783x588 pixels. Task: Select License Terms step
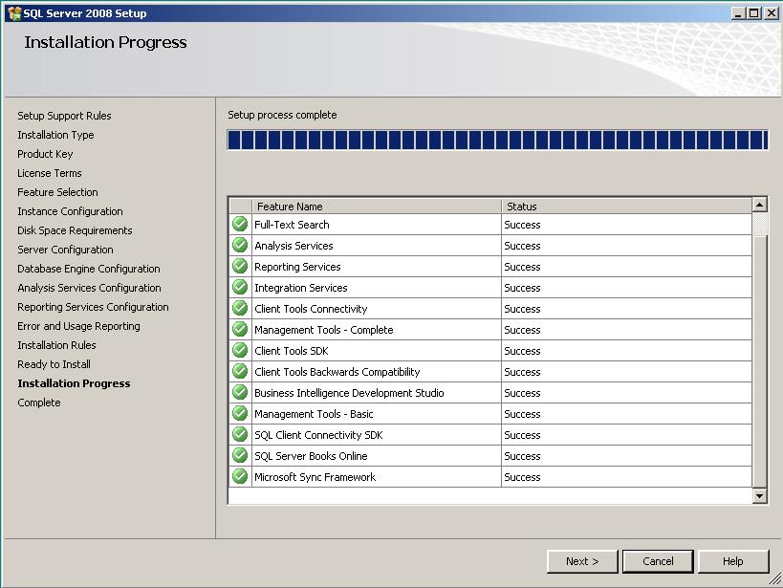(x=50, y=173)
